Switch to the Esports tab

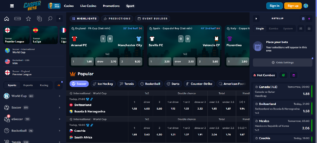28,85
